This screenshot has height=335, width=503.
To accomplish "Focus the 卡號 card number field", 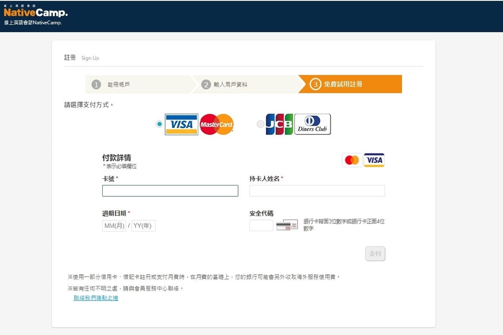I will point(170,191).
